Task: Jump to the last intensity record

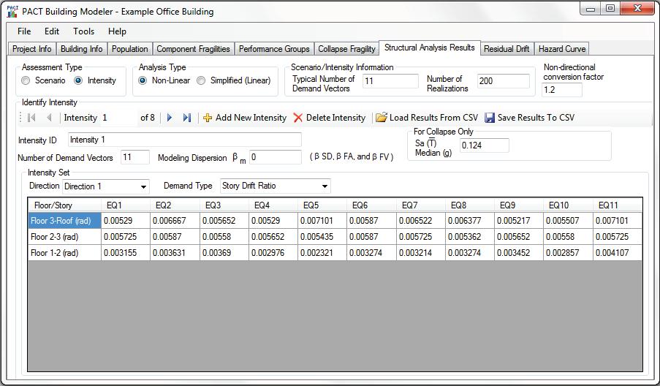Action: pyautogui.click(x=187, y=118)
